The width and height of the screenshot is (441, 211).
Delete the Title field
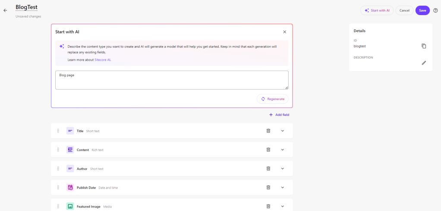[268, 131]
